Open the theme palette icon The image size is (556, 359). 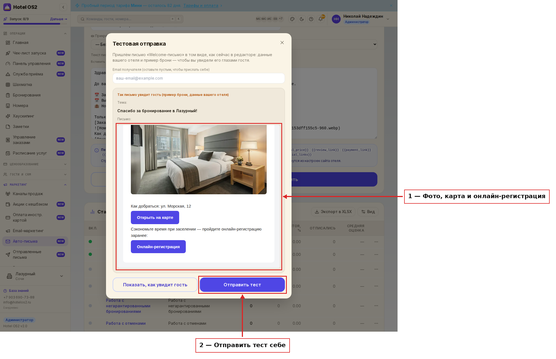292,19
